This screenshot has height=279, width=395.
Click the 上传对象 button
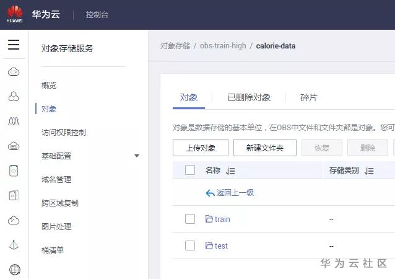pos(201,148)
